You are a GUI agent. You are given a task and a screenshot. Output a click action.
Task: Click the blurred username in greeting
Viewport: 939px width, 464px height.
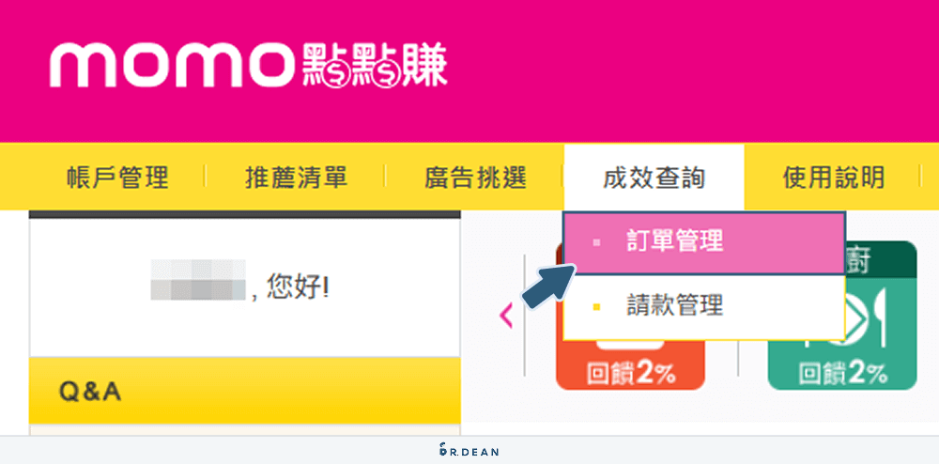198,280
